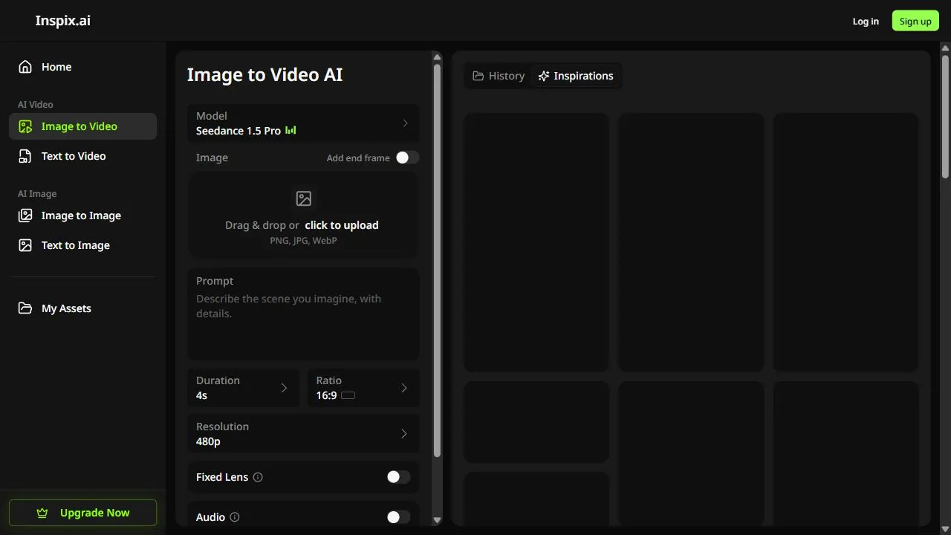Click the 16:9 ratio rectangle icon
This screenshot has height=535, width=951.
point(348,395)
